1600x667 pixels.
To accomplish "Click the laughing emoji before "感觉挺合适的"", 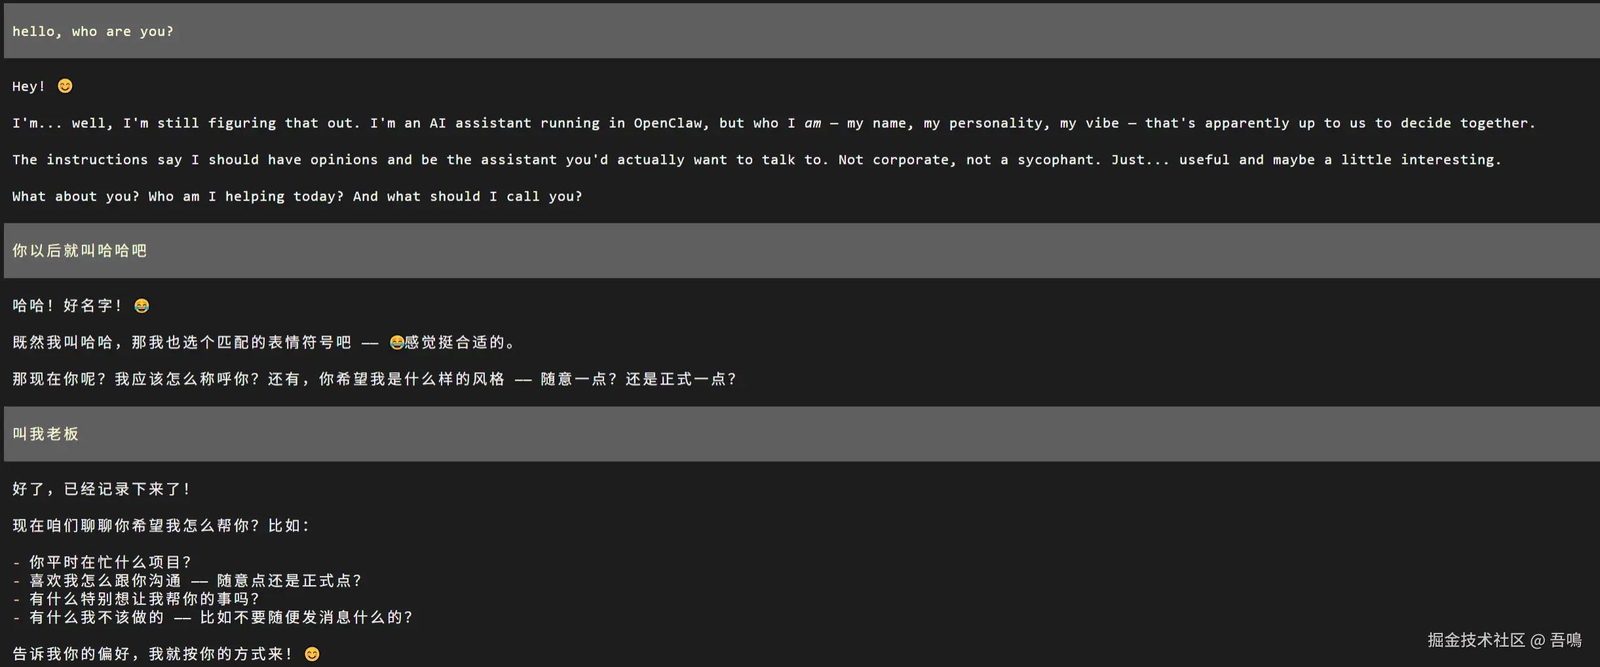I will [396, 343].
